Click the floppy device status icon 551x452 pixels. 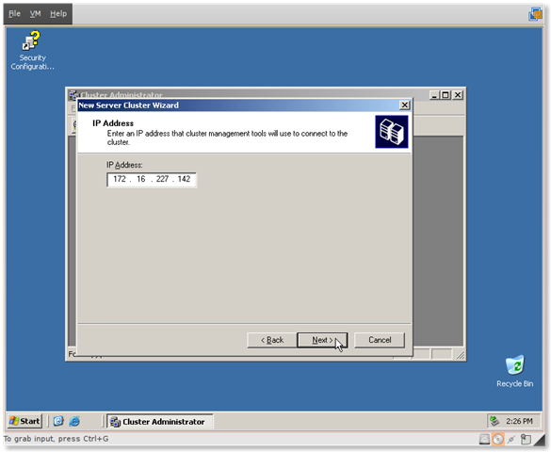pos(526,439)
